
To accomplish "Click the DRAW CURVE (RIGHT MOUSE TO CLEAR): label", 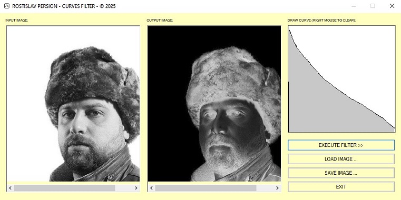I will pyautogui.click(x=322, y=20).
